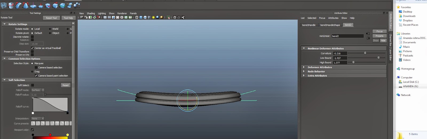
Task: Select the Wire deformer shelf icon
Action: coord(69,5)
